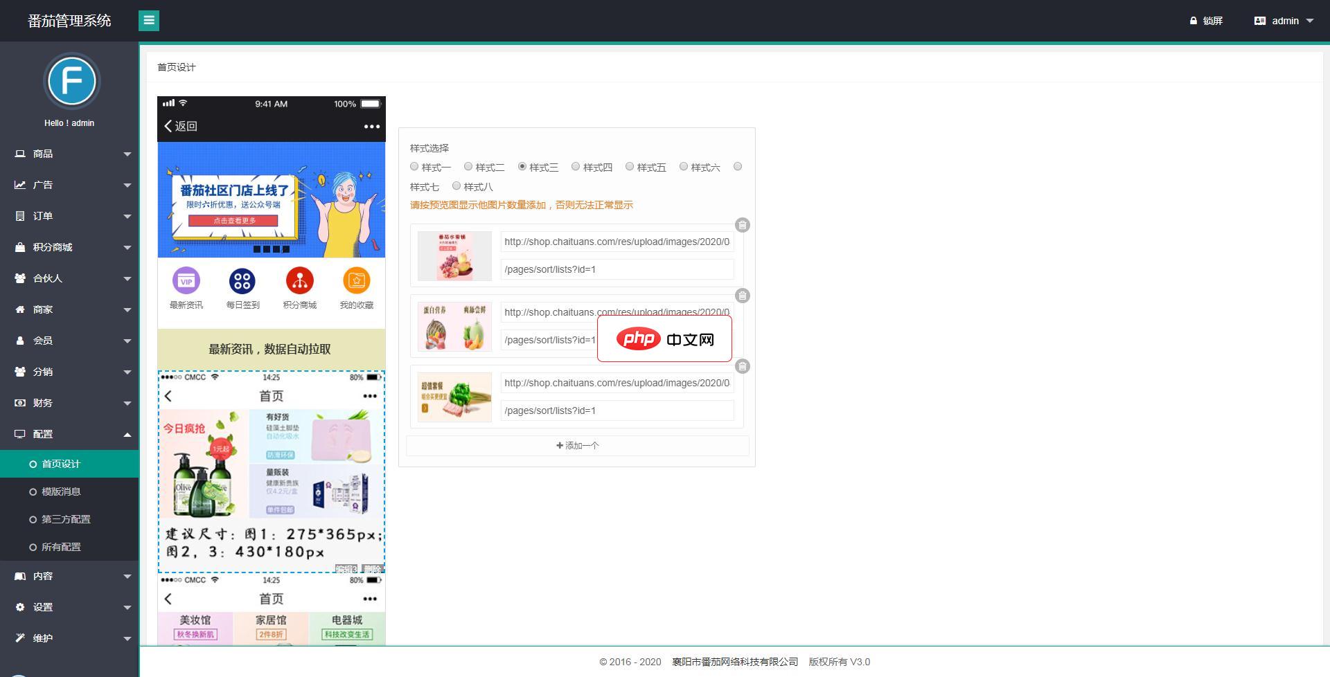Screen dimensions: 1330x677
Task: Collapse the 配置 sidebar section
Action: pos(69,434)
